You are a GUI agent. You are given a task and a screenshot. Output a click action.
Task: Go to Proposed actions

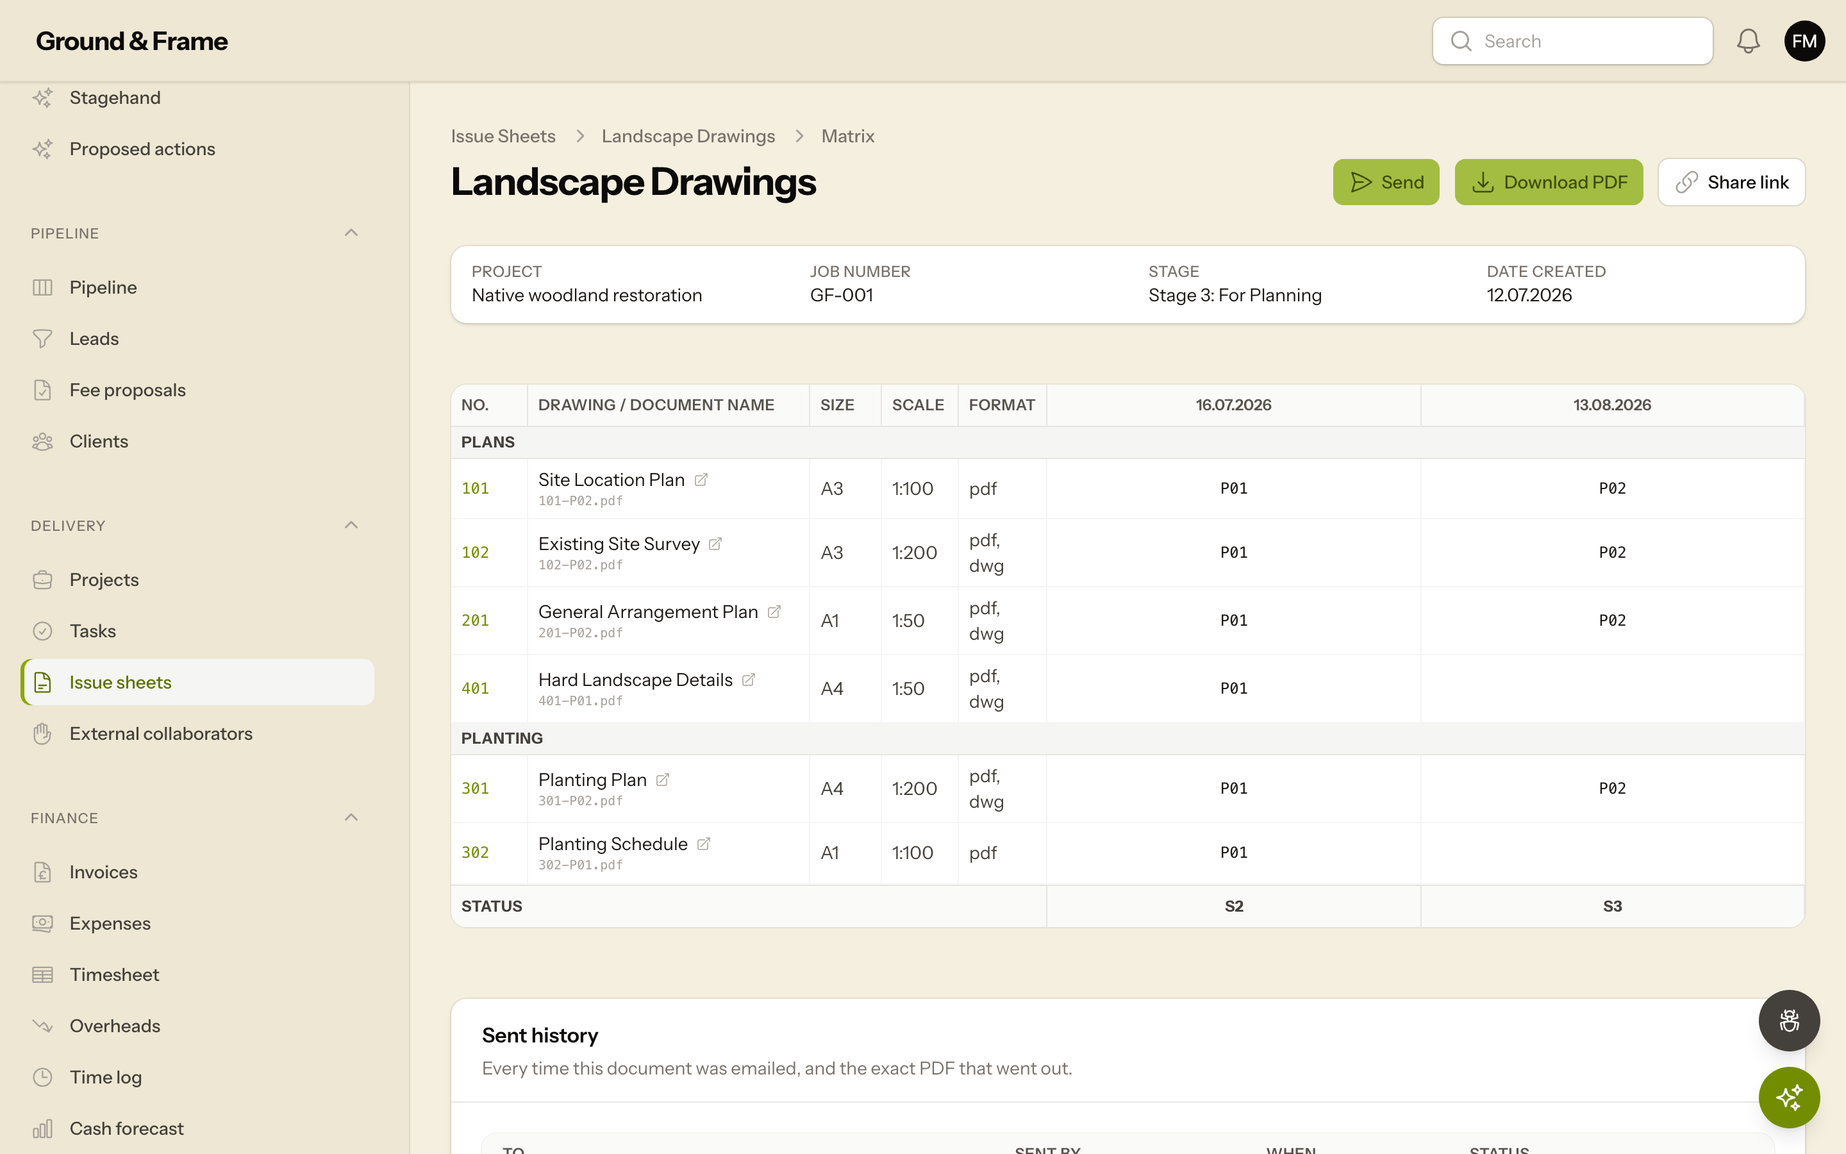197,149
